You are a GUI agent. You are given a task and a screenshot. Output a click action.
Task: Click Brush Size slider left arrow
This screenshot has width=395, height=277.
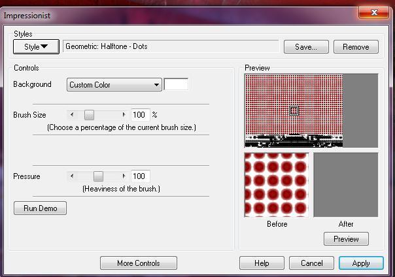pos(72,115)
